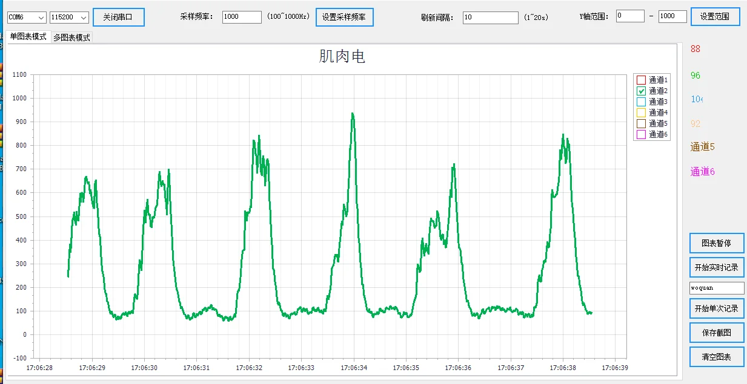Open the COM6 serial port dropdown

pos(27,18)
